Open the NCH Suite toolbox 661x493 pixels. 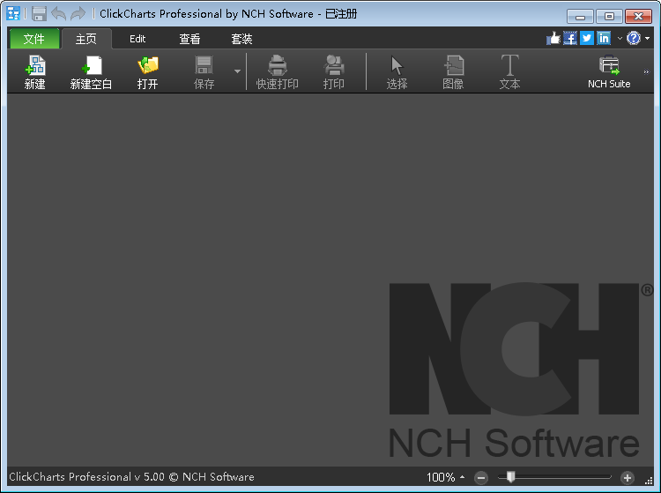click(x=609, y=72)
